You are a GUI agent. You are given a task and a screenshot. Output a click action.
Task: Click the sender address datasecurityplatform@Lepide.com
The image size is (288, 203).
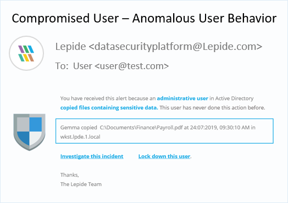coord(175,47)
